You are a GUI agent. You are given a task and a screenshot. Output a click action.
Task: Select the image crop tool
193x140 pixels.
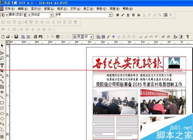pyautogui.click(x=2, y=71)
